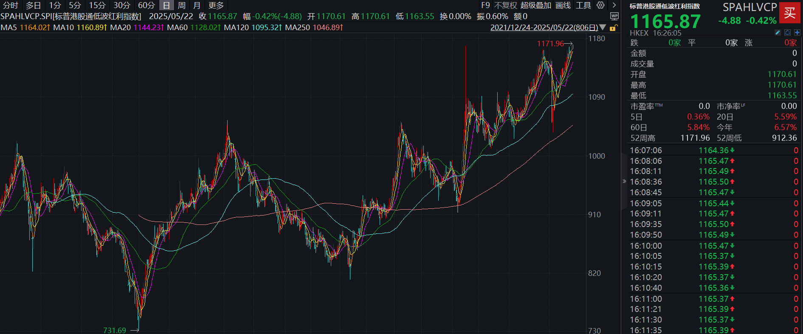Select the 15分 period tab
This screenshot has width=803, height=334.
[x=97, y=5]
